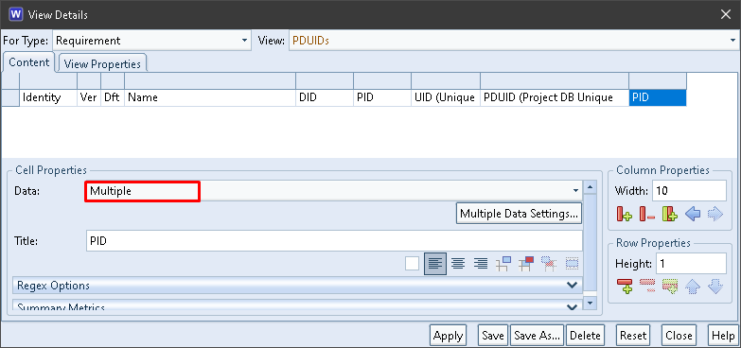Click into the Title field
Viewport: 741px width, 348px height.
pos(334,241)
